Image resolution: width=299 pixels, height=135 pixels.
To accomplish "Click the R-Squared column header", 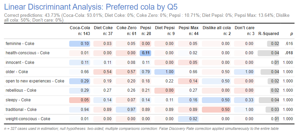I will click(x=268, y=34).
